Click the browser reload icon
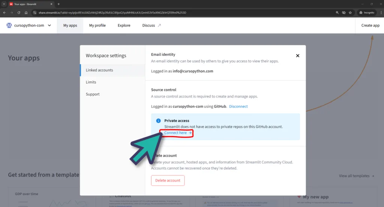The height and width of the screenshot is (207, 384). [18, 12]
